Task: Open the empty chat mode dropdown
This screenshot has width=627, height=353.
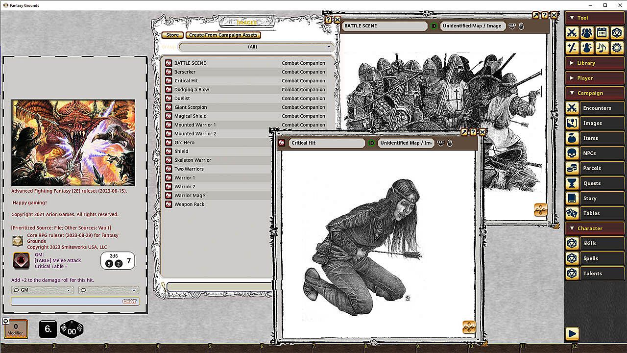Action: click(108, 290)
